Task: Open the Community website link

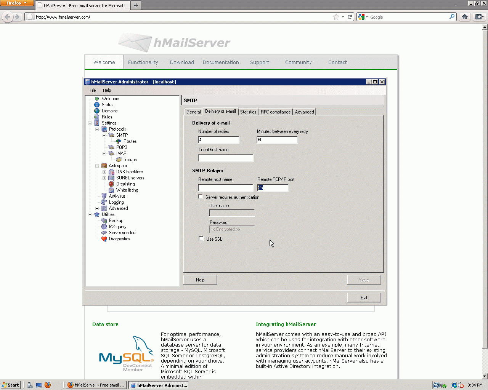Action: (x=299, y=62)
